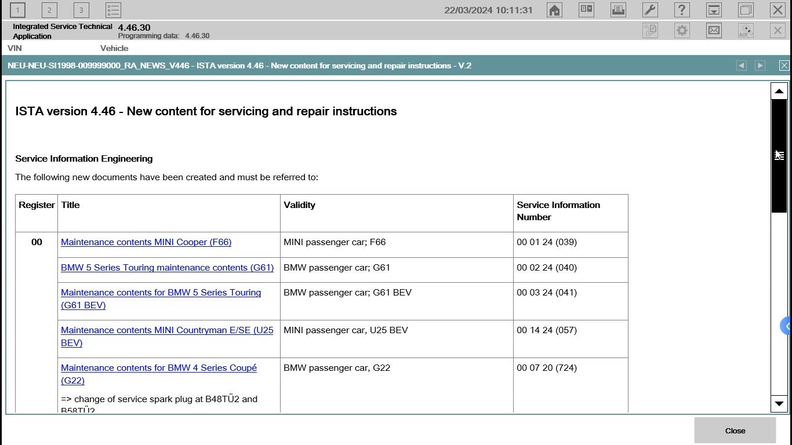This screenshot has height=445, width=792.
Task: Click version number 4.46.30 in header
Action: tap(134, 27)
